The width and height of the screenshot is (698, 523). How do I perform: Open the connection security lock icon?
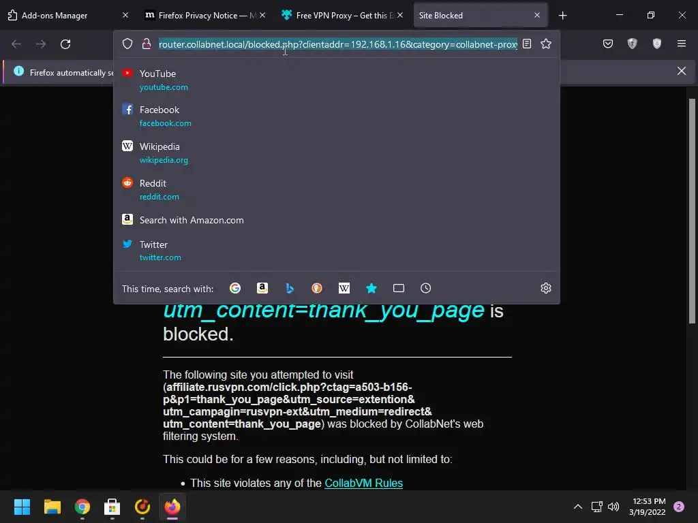point(147,44)
